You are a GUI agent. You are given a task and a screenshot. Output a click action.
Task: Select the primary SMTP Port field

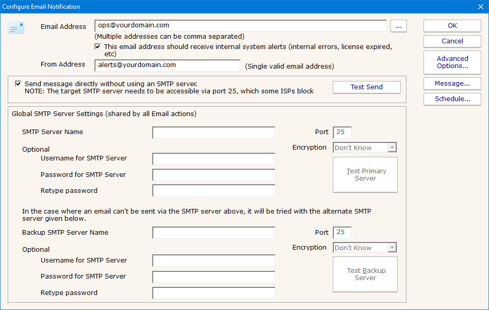point(342,132)
